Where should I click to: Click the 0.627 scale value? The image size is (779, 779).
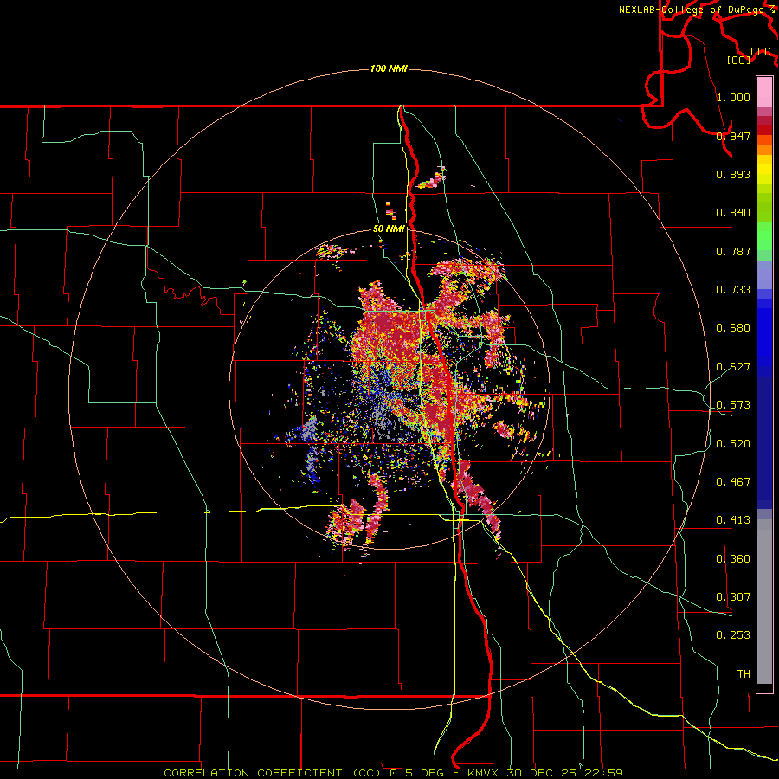[x=733, y=367]
